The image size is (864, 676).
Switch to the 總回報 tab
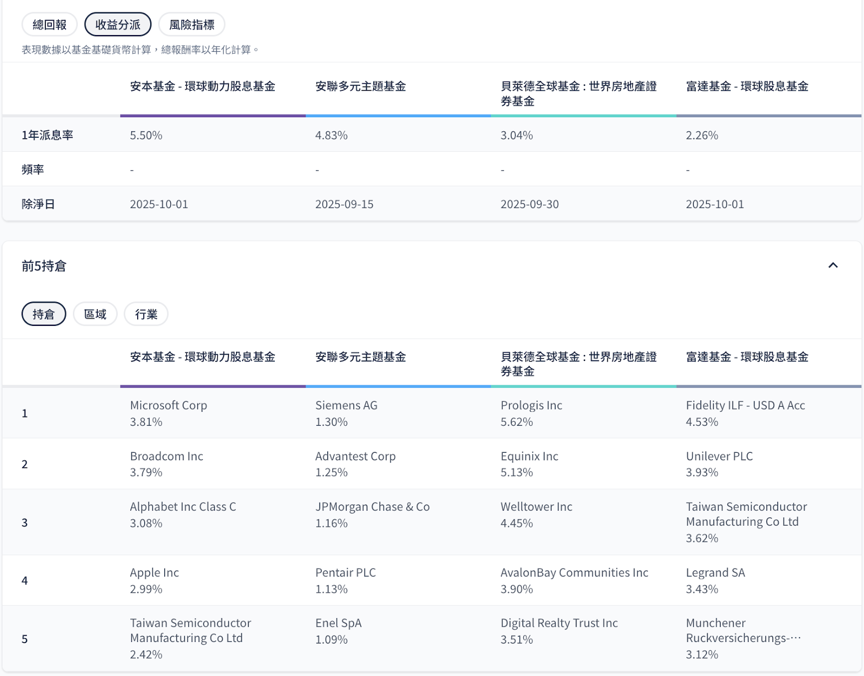pyautogui.click(x=50, y=25)
